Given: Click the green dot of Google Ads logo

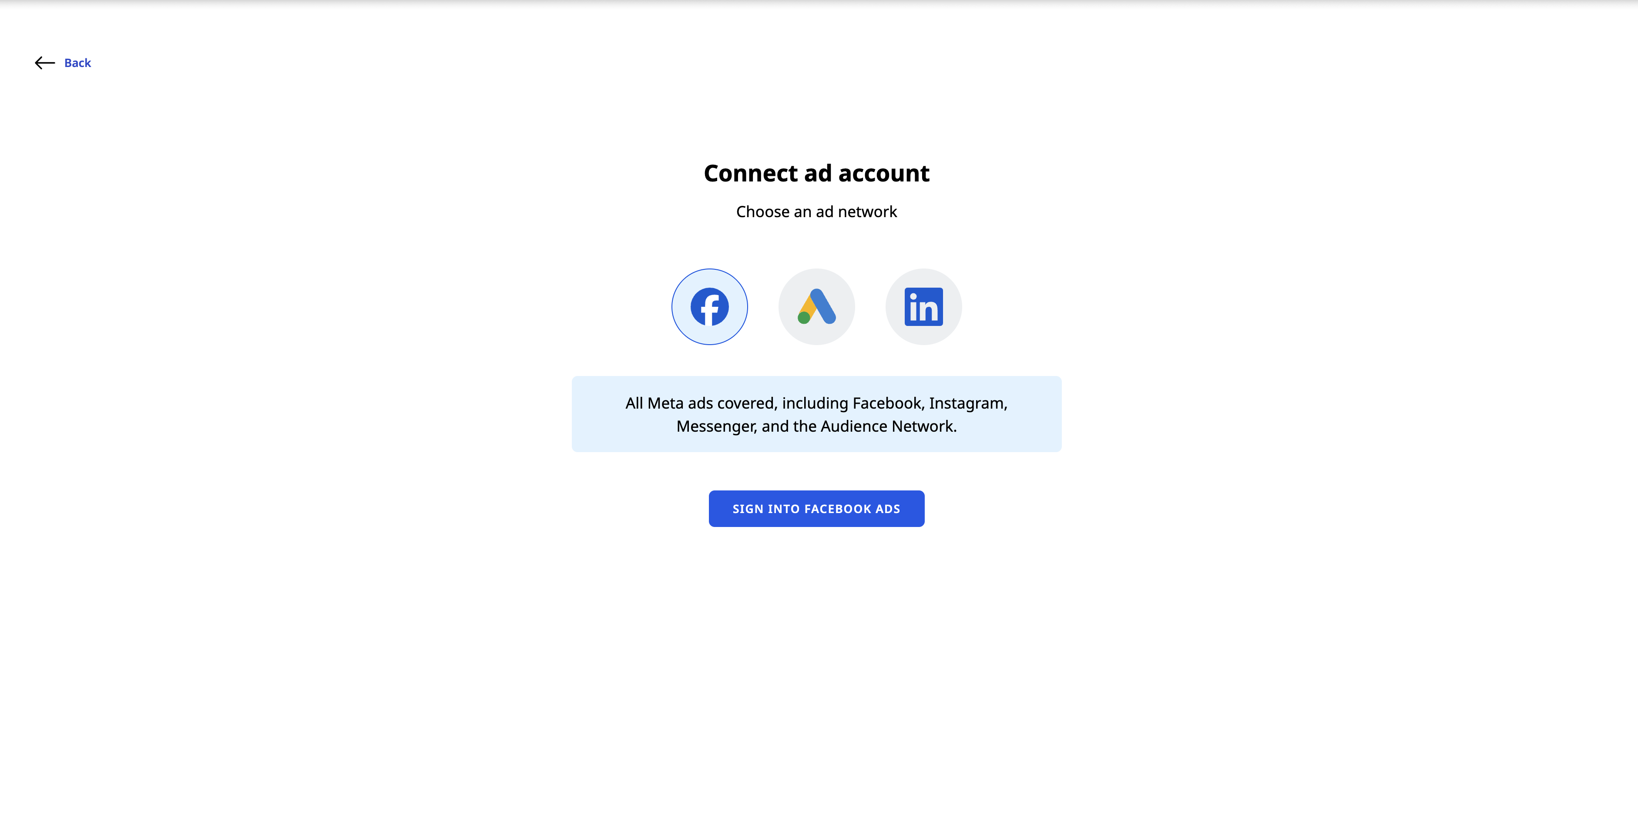Looking at the screenshot, I should pyautogui.click(x=804, y=317).
